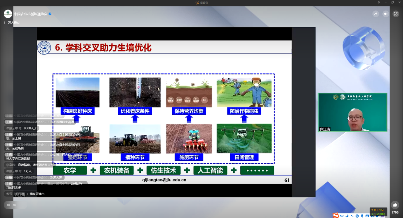Click the share arrow icon
Screen dimensions: 403x218
(x=376, y=14)
